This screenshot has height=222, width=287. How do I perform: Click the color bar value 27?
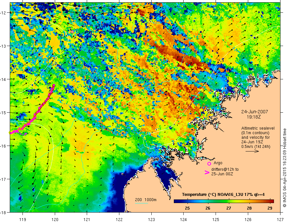tap(229, 208)
